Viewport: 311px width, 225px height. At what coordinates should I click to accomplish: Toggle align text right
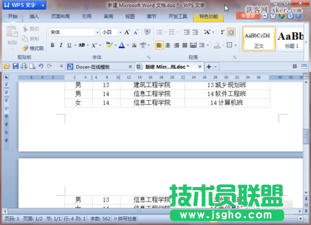pos(177,45)
